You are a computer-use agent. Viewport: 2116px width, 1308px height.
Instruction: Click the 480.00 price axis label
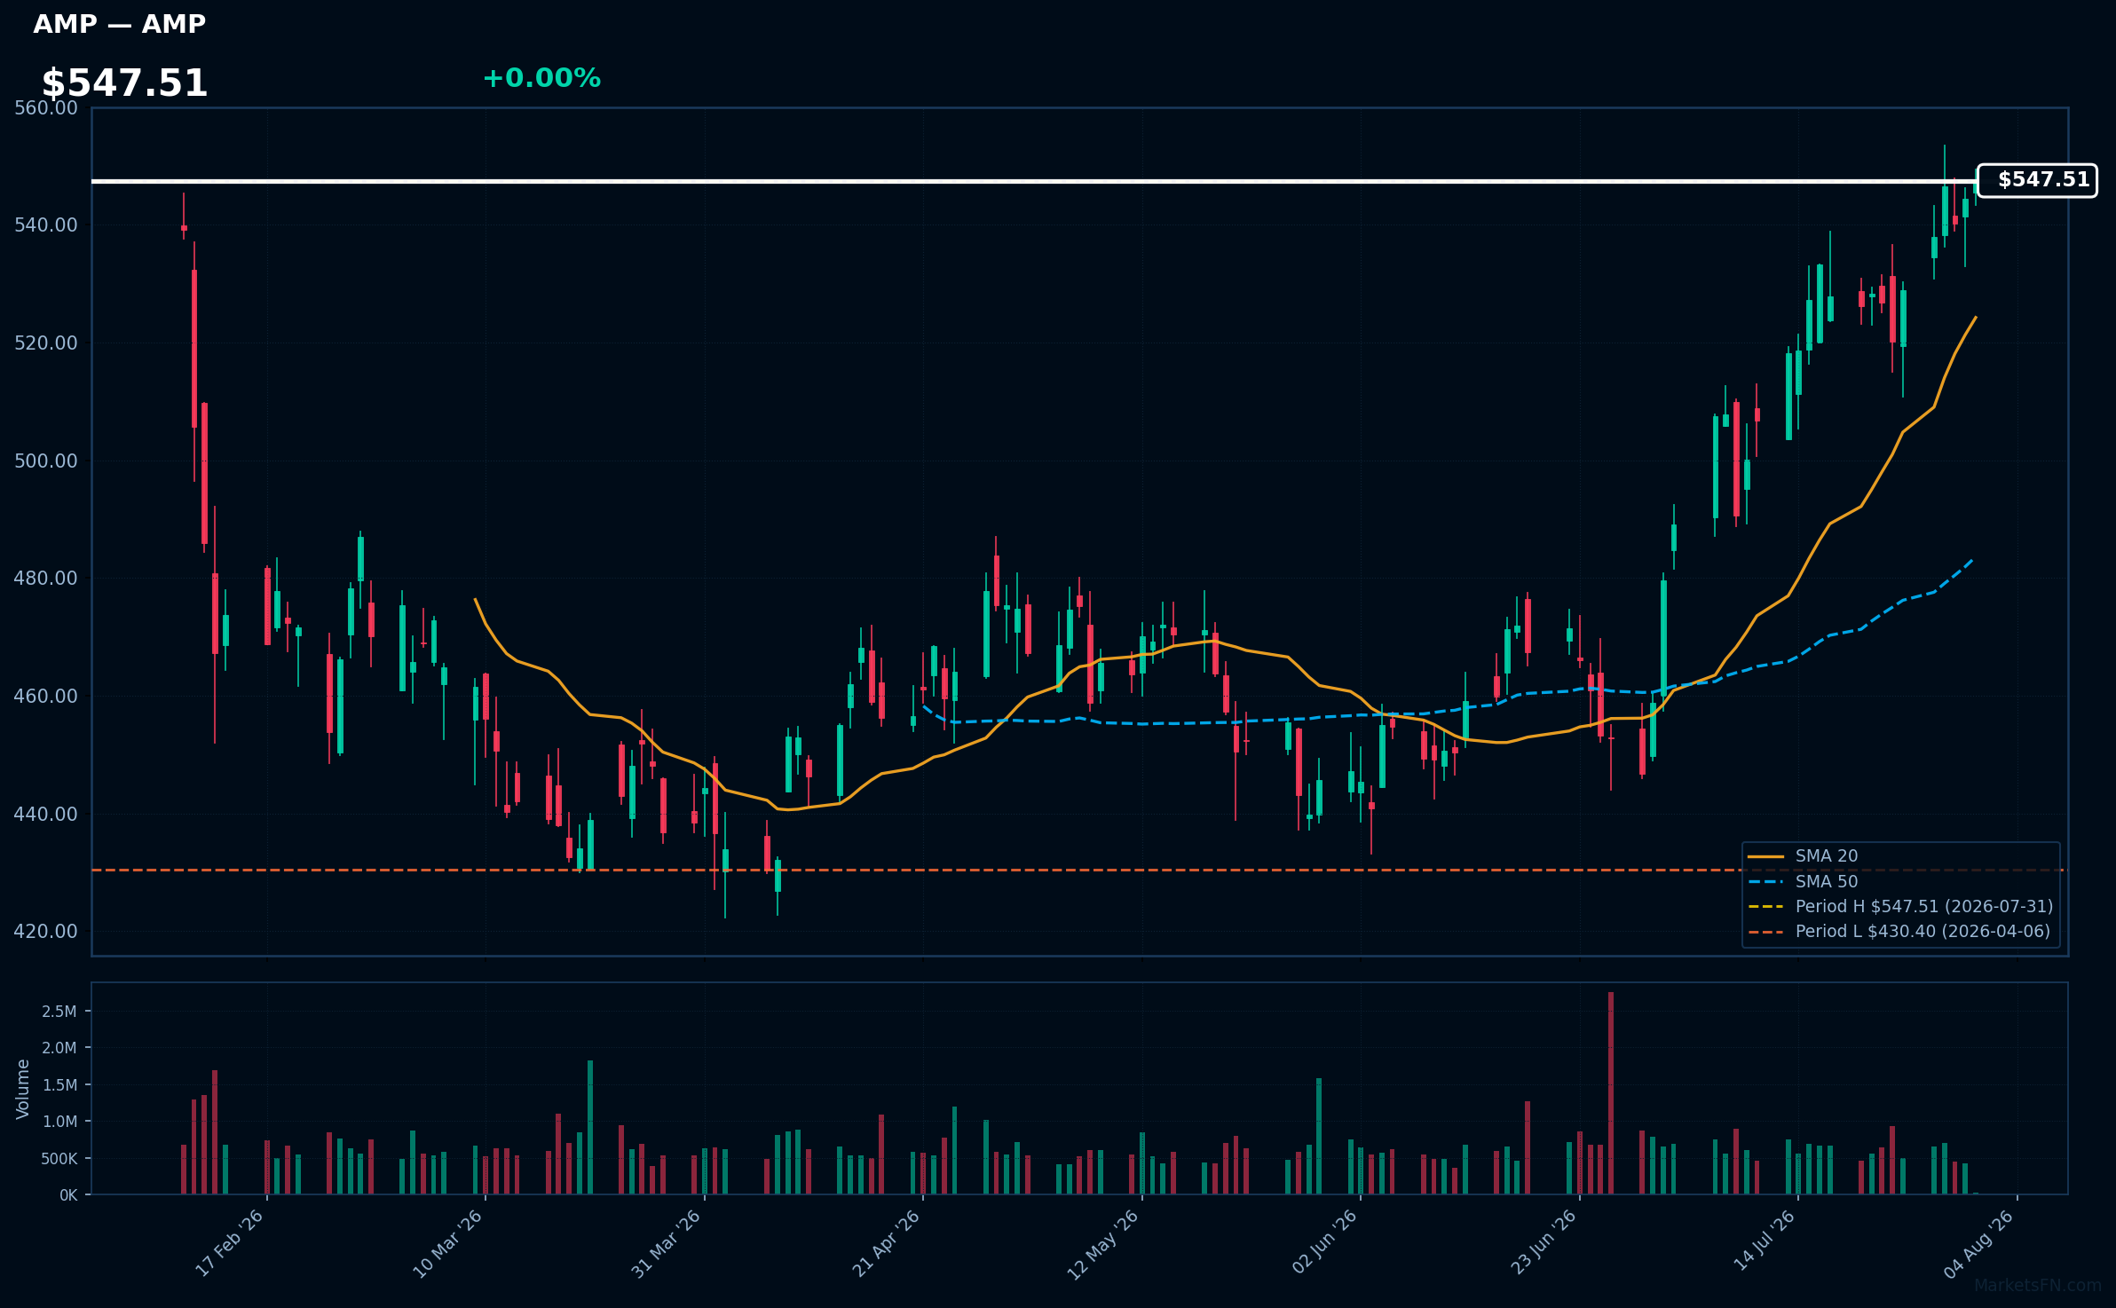[x=46, y=579]
